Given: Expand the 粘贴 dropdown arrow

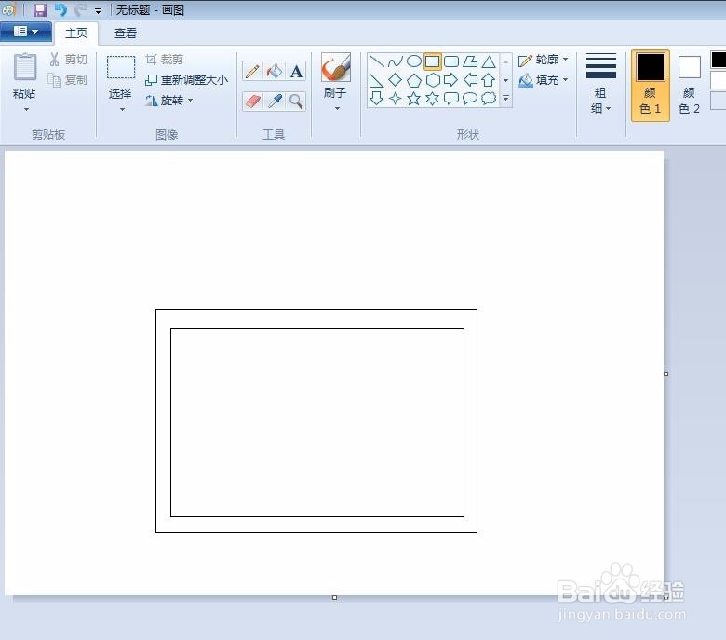Looking at the screenshot, I should tap(26, 109).
